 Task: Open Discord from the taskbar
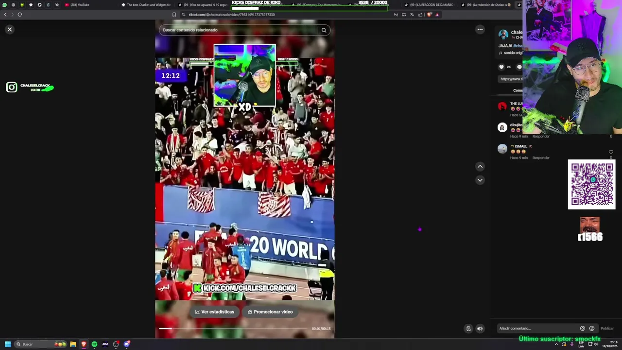point(127,344)
